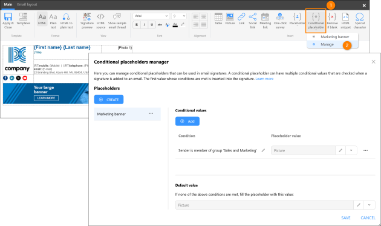Open the Learn more link

pos(264,79)
